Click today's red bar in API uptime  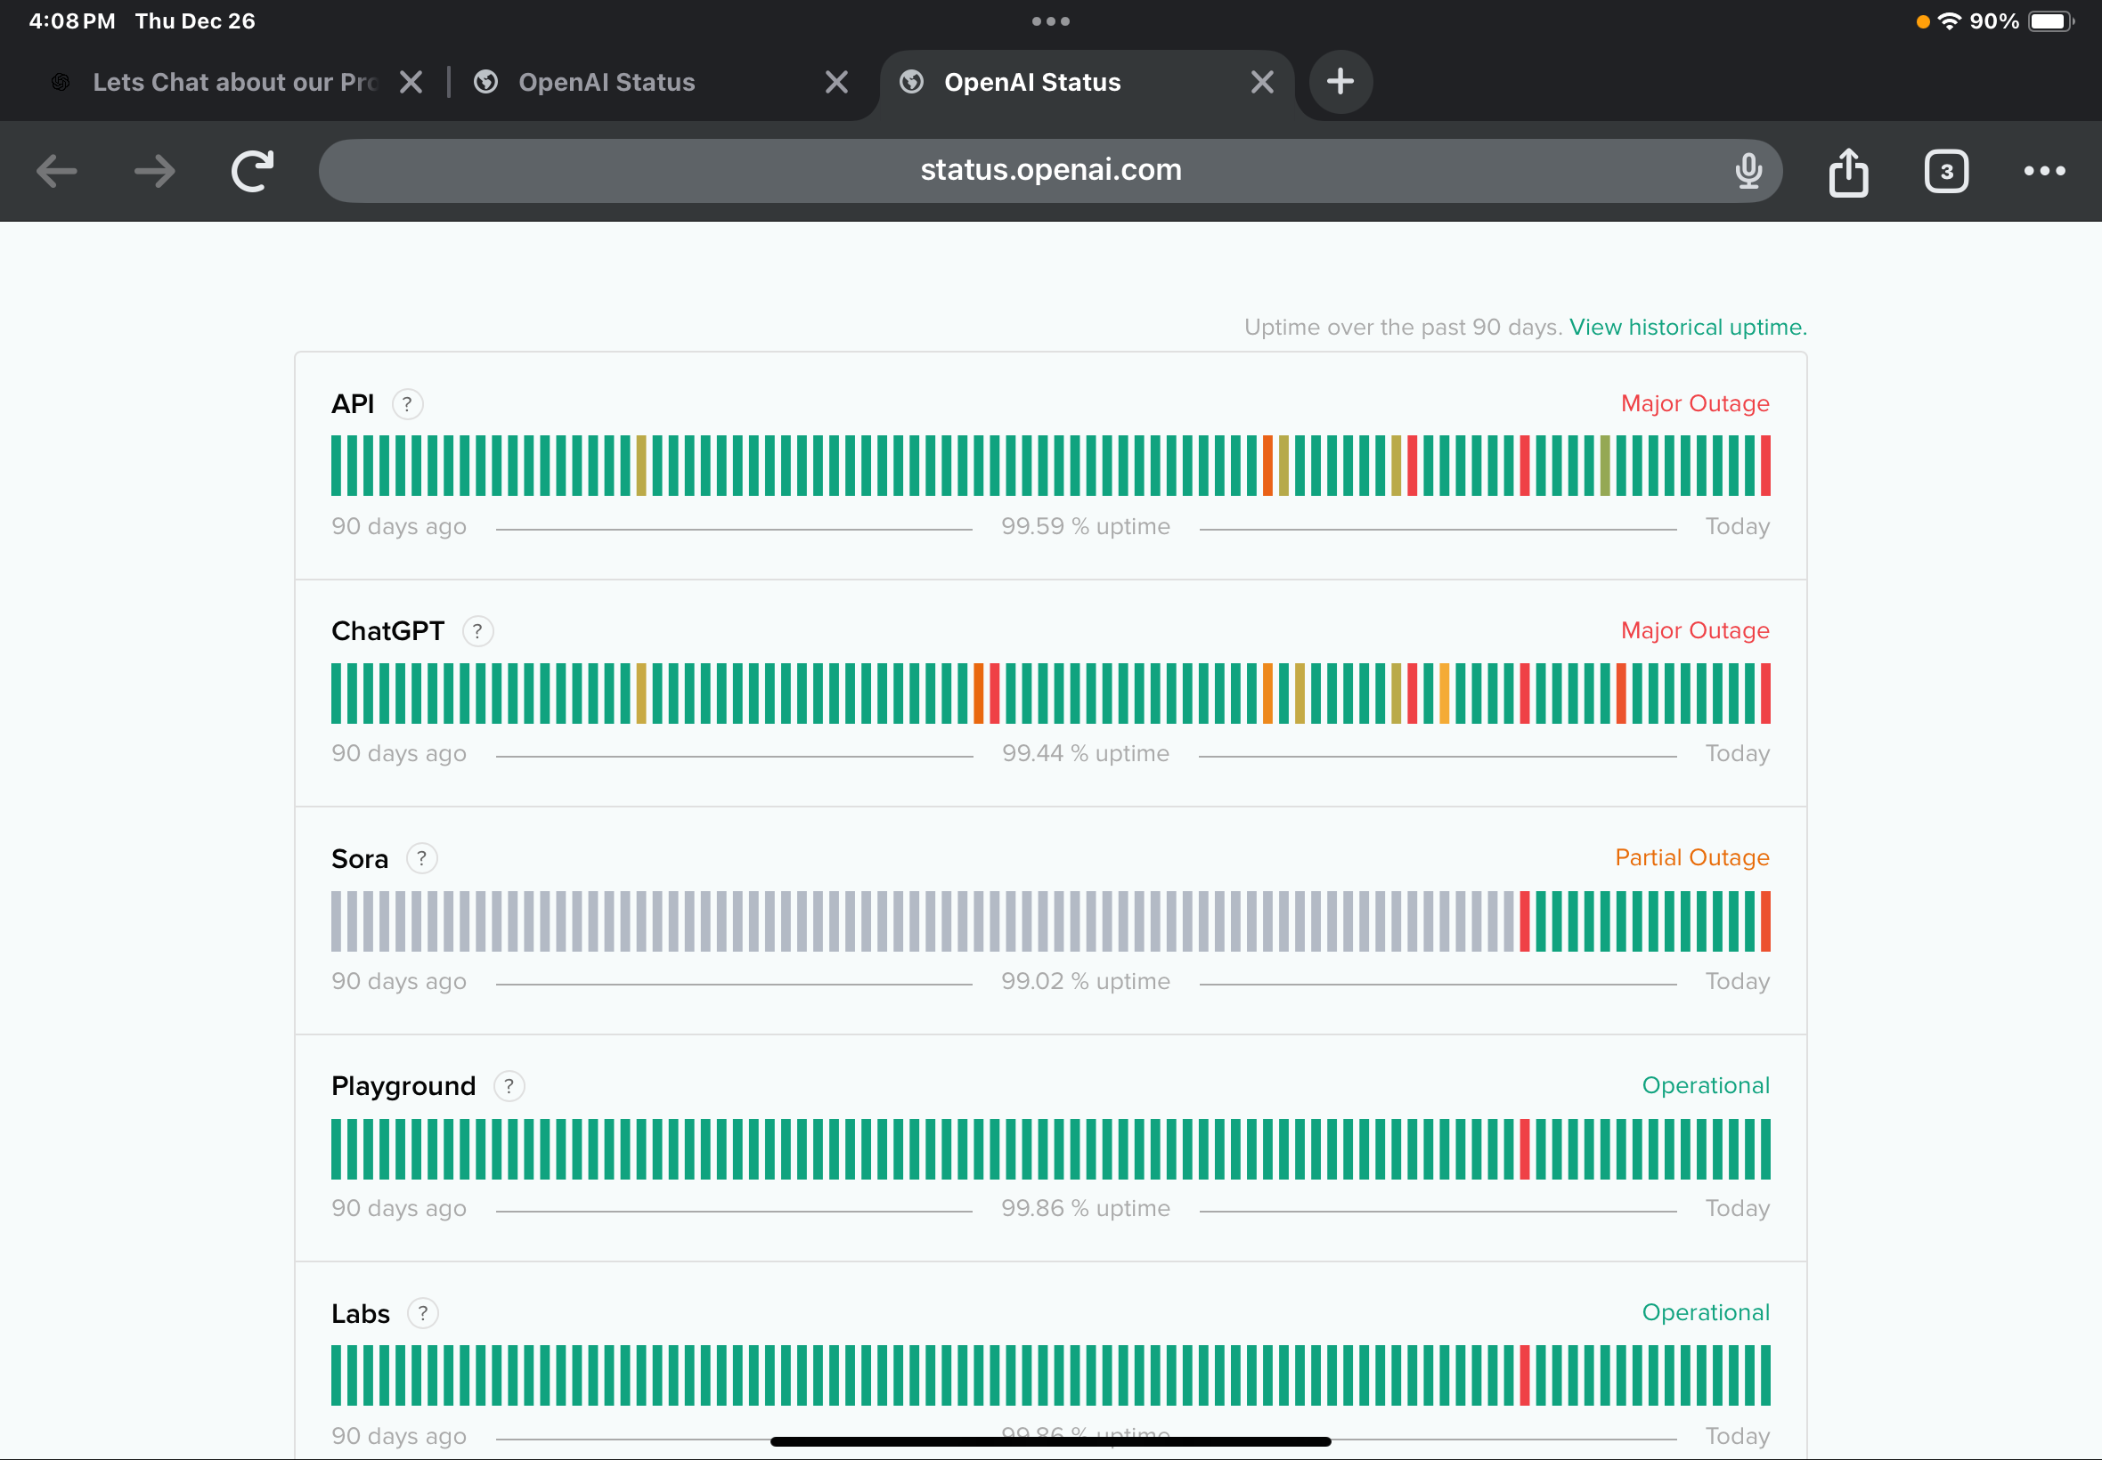click(x=1765, y=466)
